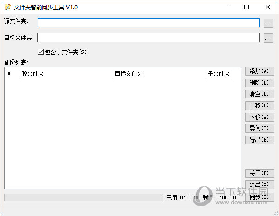Click the 导出(E) export button
279x216 pixels.
[259, 140]
